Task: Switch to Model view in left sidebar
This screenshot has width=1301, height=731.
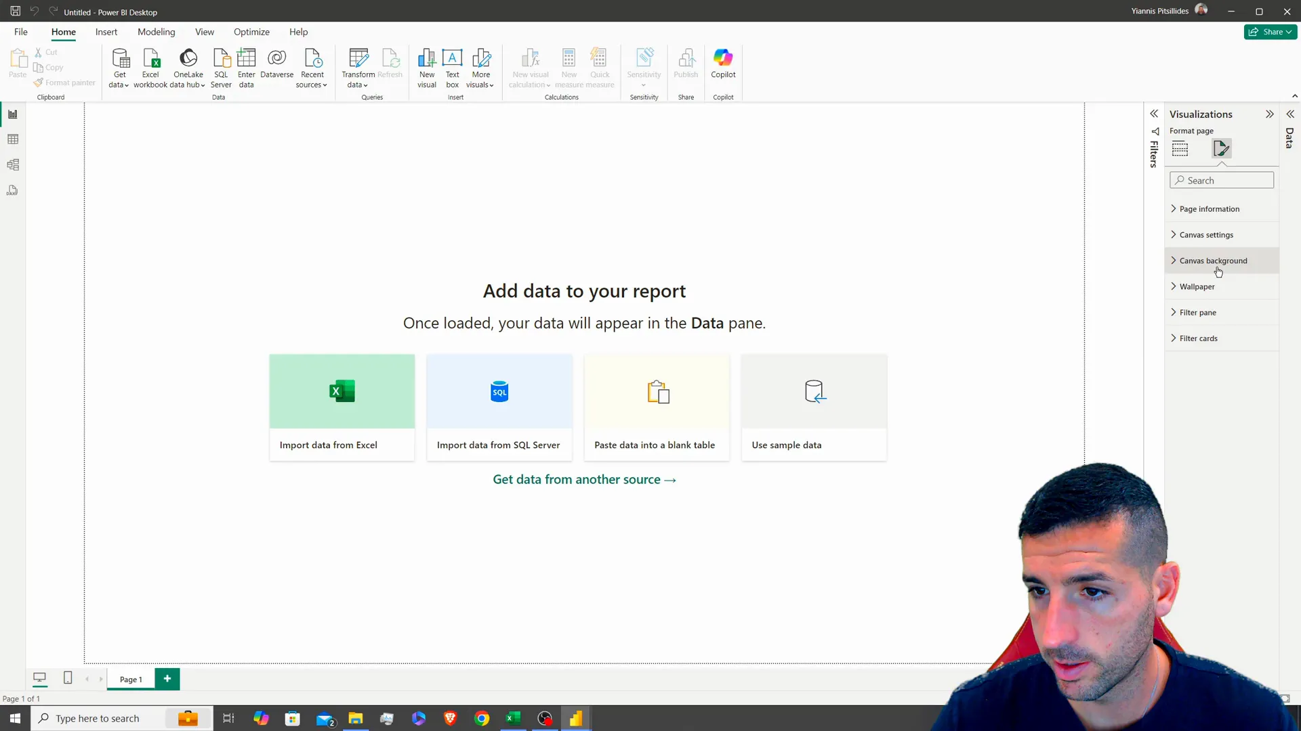Action: [13, 165]
